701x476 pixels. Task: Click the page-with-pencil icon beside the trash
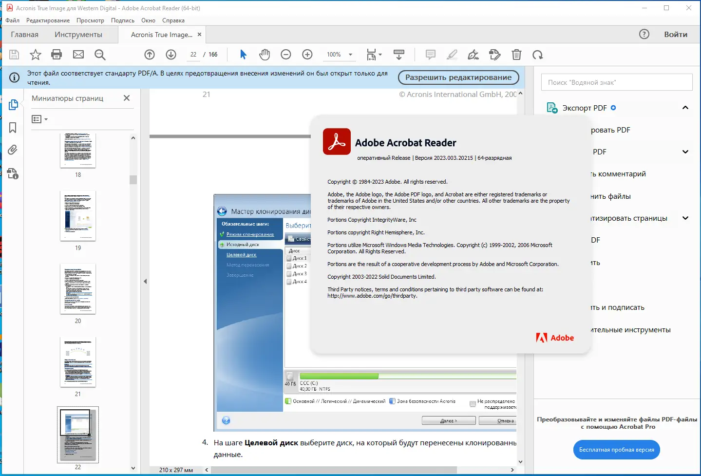495,55
